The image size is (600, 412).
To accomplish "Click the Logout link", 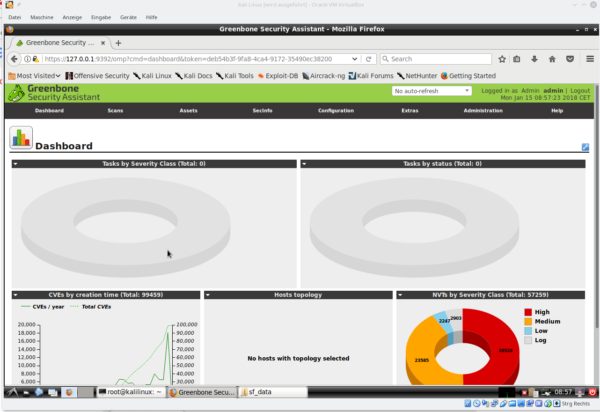I will [580, 91].
